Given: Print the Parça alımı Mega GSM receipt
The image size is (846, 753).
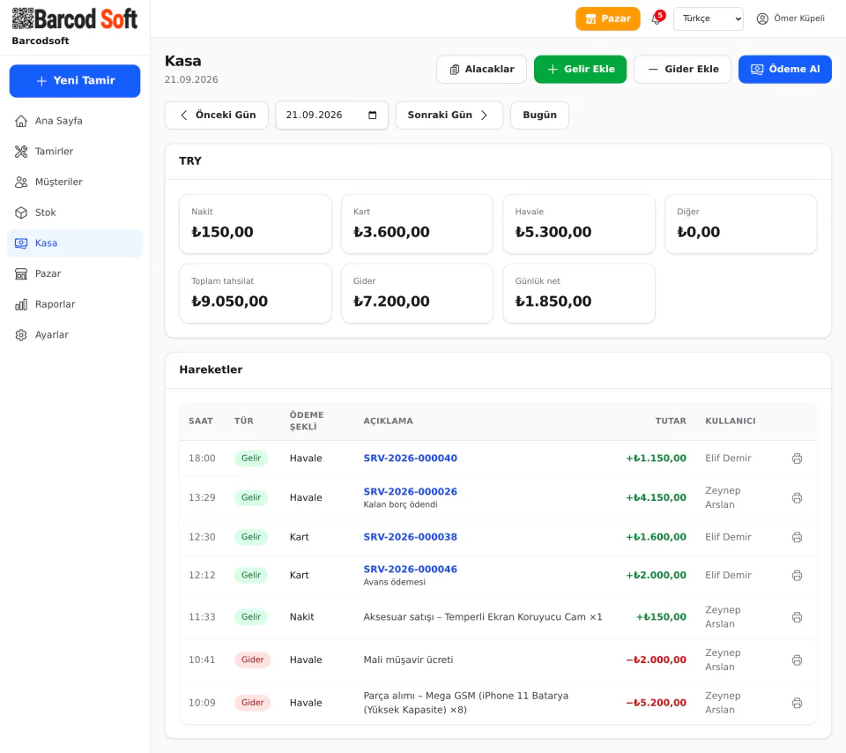Looking at the screenshot, I should (x=797, y=703).
